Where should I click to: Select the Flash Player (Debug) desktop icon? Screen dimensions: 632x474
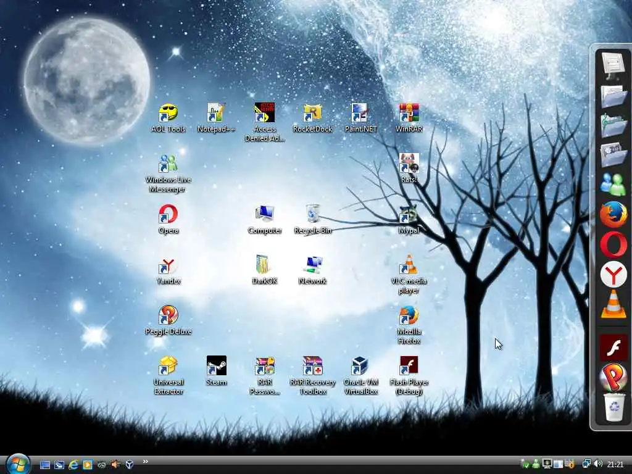click(x=409, y=376)
